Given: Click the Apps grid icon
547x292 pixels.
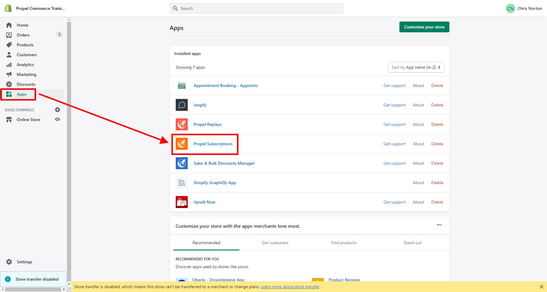Looking at the screenshot, I should click(x=9, y=94).
